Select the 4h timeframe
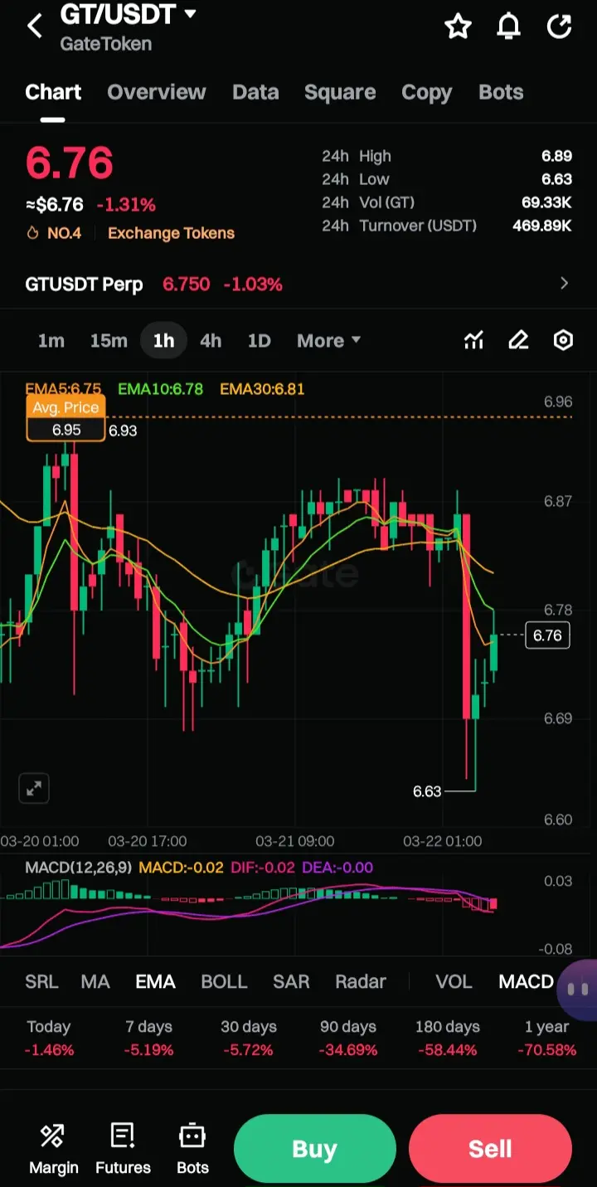597x1187 pixels. pos(211,341)
